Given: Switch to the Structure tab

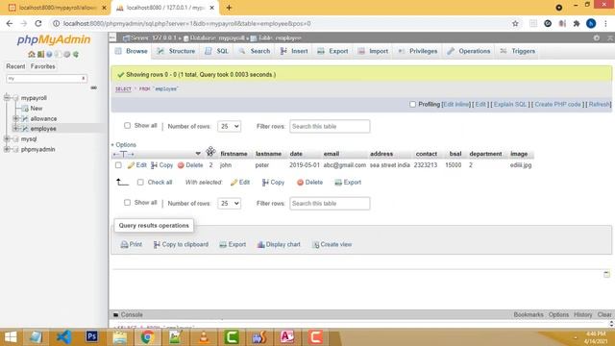Looking at the screenshot, I should (x=176, y=51).
